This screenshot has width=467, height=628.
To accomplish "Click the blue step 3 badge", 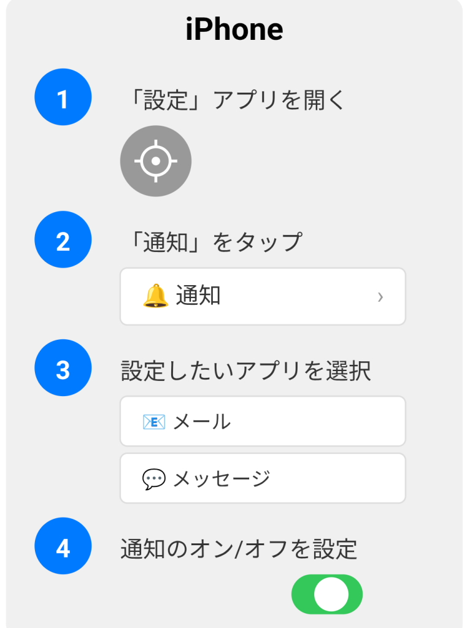I will point(63,369).
